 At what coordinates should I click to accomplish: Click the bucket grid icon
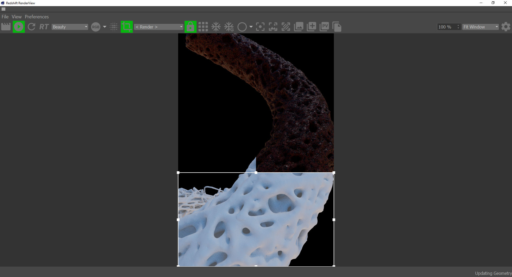(x=203, y=27)
